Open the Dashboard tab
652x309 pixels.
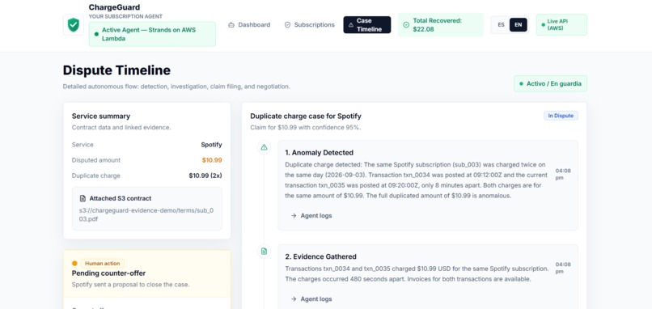tap(249, 25)
